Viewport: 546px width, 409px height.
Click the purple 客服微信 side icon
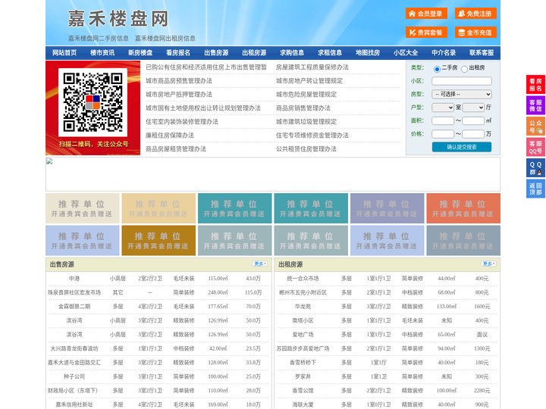pos(535,105)
